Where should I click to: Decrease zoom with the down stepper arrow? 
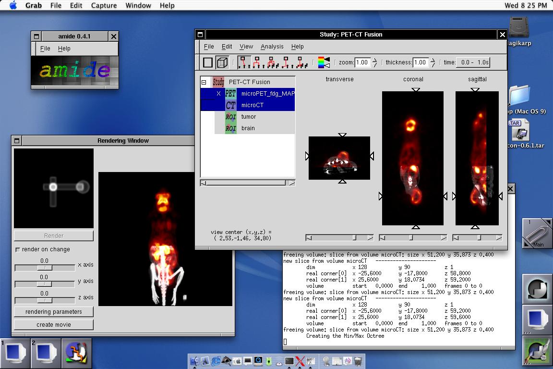tap(374, 65)
